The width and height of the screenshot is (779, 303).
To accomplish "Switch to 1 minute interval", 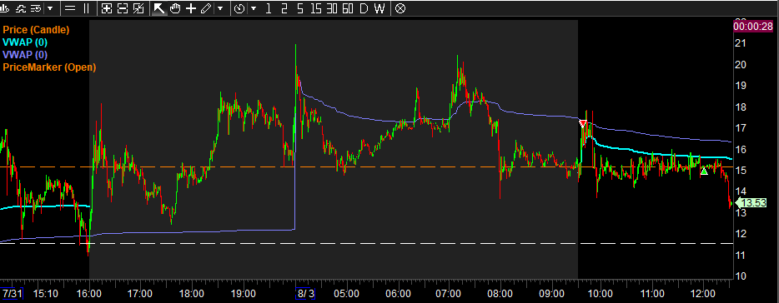I will click(x=269, y=8).
